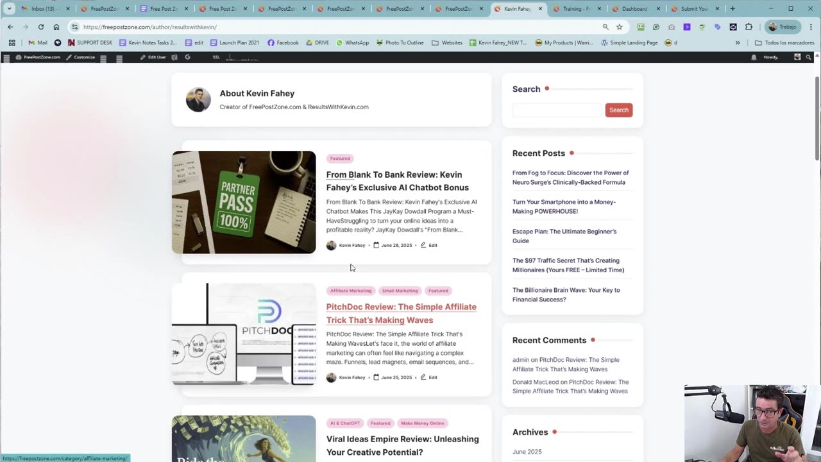Screen dimensions: 821x462
Task: Click the Affiliate Marketing category tag
Action: 351,291
